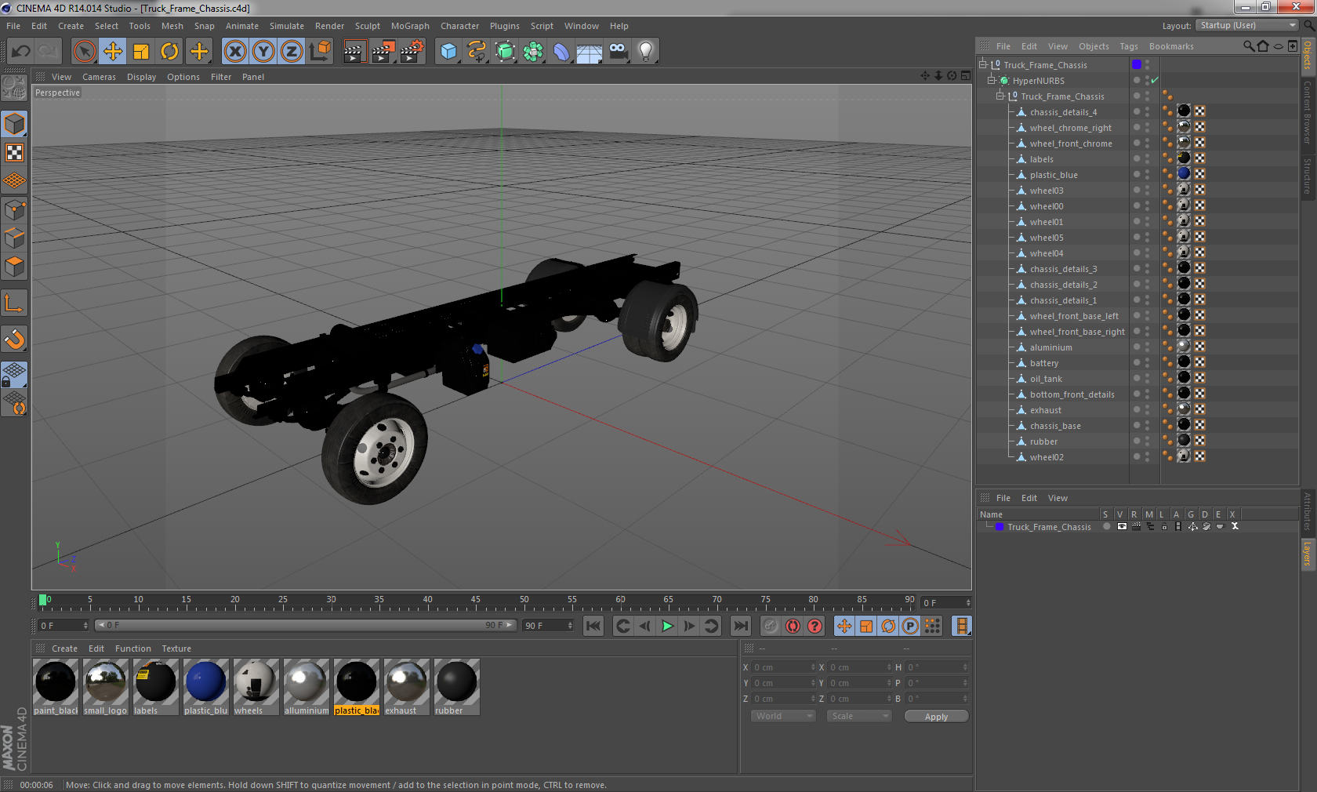Screen dimensions: 1317x792
Task: Click the Undo arrow icon
Action: coord(20,52)
